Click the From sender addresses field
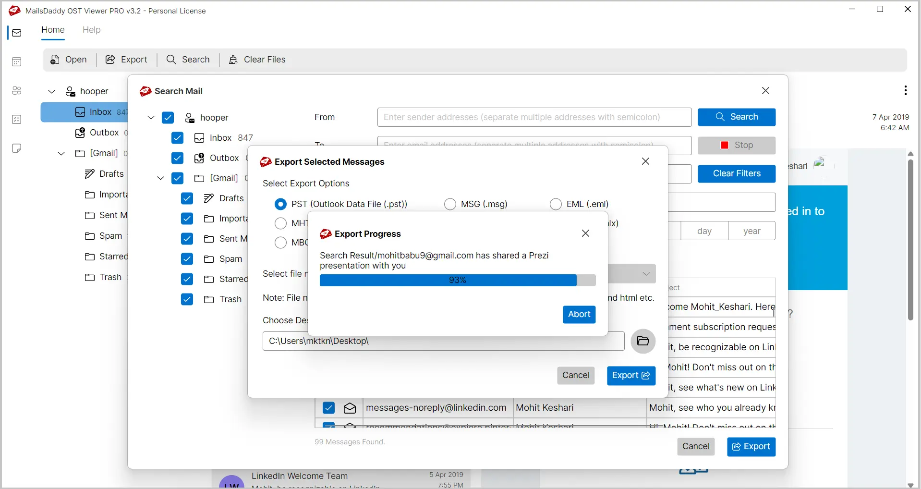The height and width of the screenshot is (489, 921). [534, 117]
